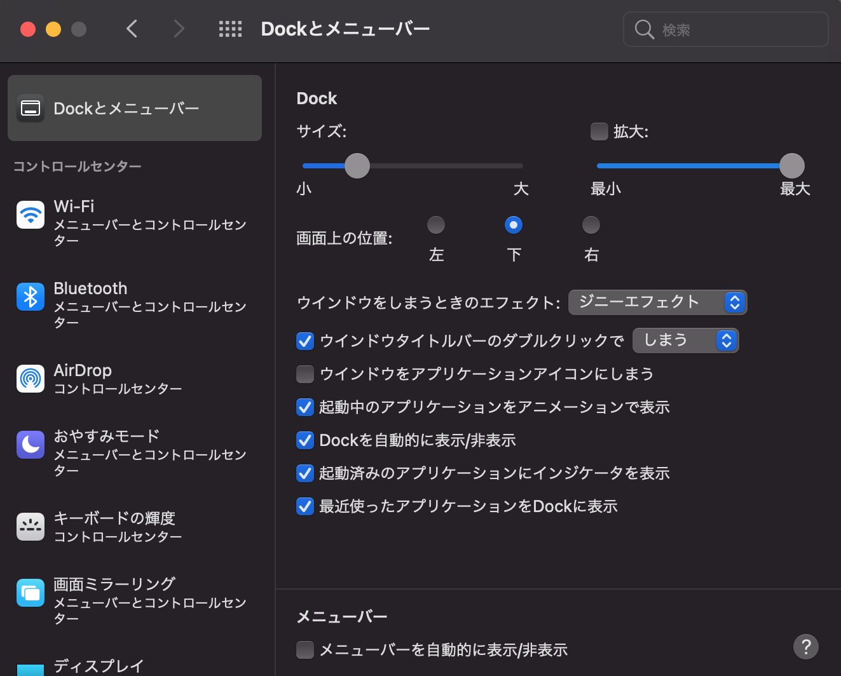
Task: Toggle ウインドウタイトルバーのダブルクリックで checkbox
Action: [305, 341]
